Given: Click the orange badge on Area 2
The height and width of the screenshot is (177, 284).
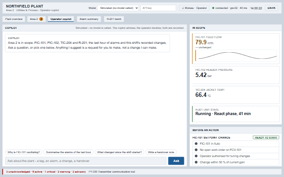Looking at the screenshot, I should click(41, 19).
